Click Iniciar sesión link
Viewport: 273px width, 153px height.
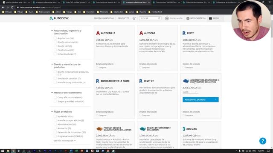tap(176, 18)
